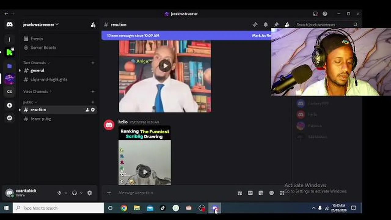Toggle microphone mute in user panel
This screenshot has width=391, height=220.
(x=59, y=193)
